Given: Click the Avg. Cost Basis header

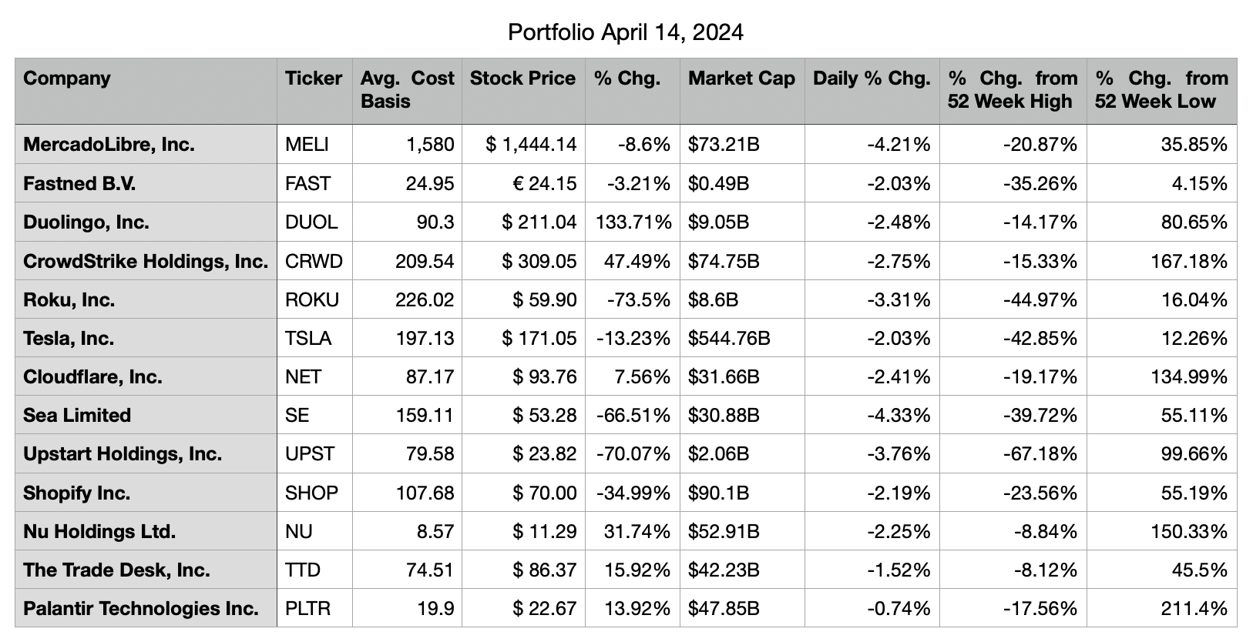Looking at the screenshot, I should [407, 90].
